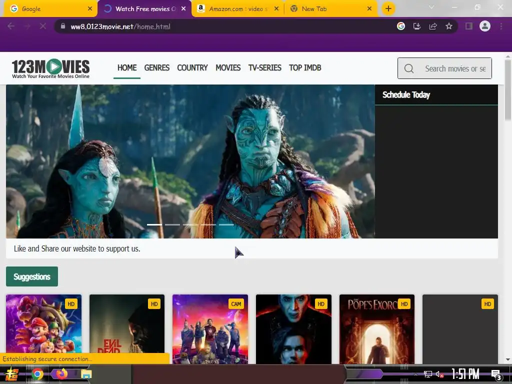Open Firefox from the taskbar
This screenshot has height=384, width=512.
tap(61, 373)
